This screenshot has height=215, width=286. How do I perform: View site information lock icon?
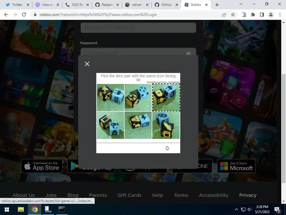coord(35,15)
